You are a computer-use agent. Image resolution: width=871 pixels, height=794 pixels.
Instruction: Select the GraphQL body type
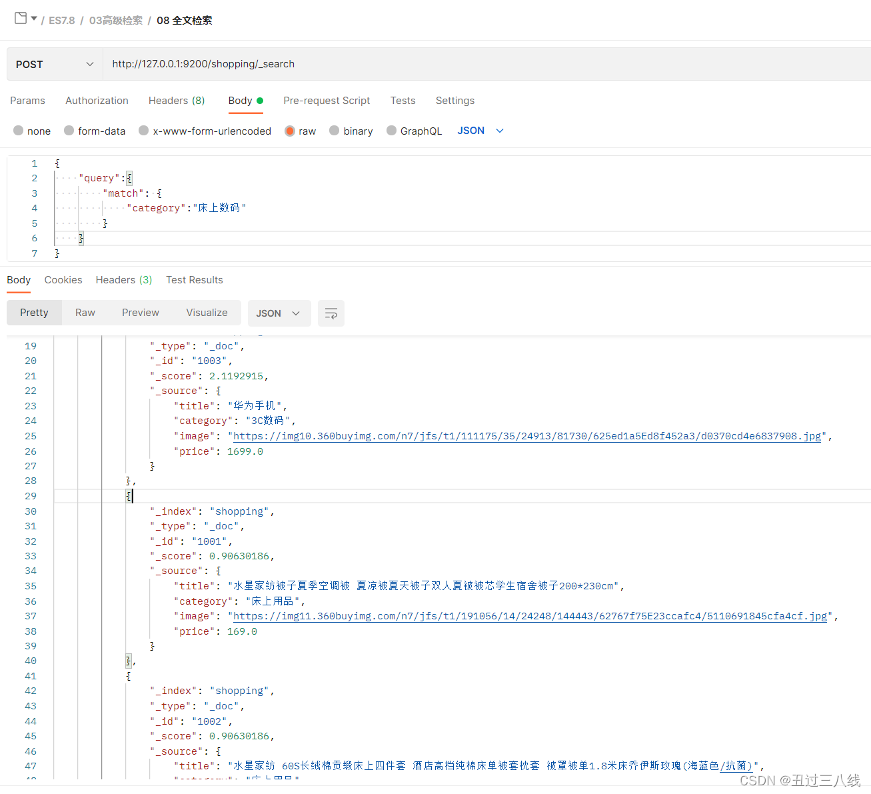pyautogui.click(x=415, y=131)
